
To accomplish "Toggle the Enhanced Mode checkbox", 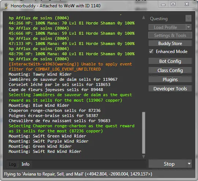I will pyautogui.click(x=151, y=51).
